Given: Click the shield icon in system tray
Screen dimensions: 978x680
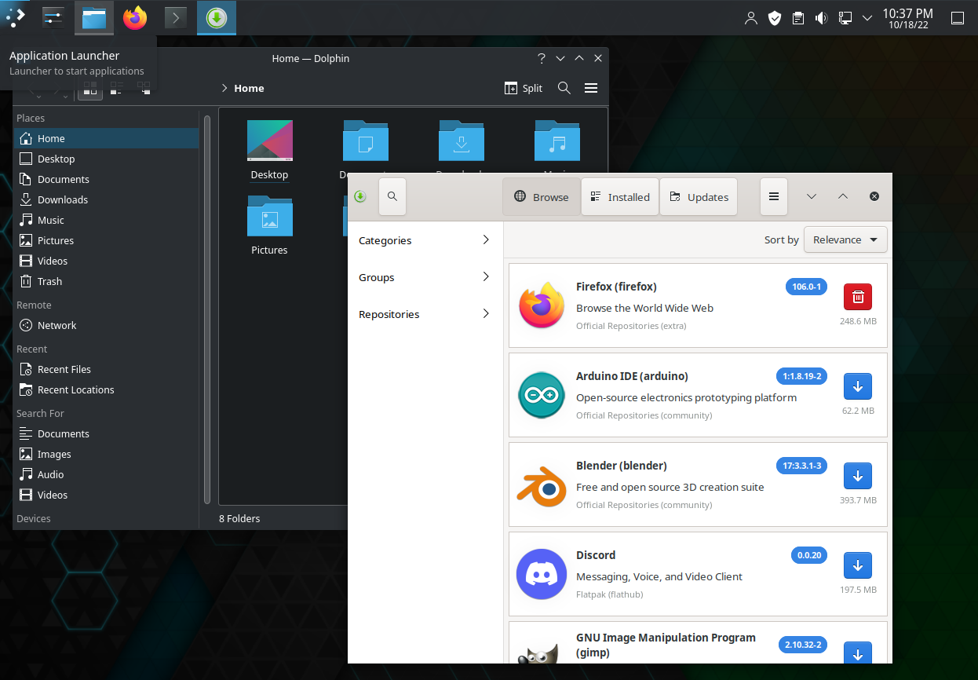Looking at the screenshot, I should 775,17.
